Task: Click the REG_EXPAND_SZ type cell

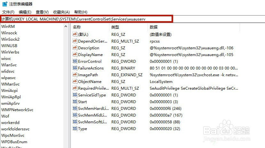Action: click(x=127, y=75)
